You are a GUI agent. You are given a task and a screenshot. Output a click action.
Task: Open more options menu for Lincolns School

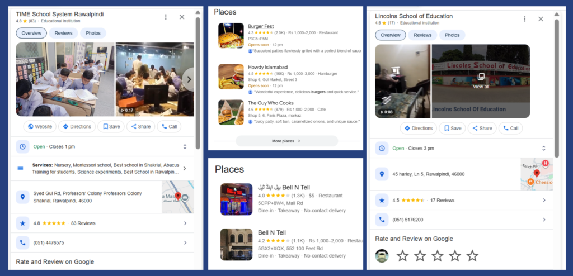point(525,19)
